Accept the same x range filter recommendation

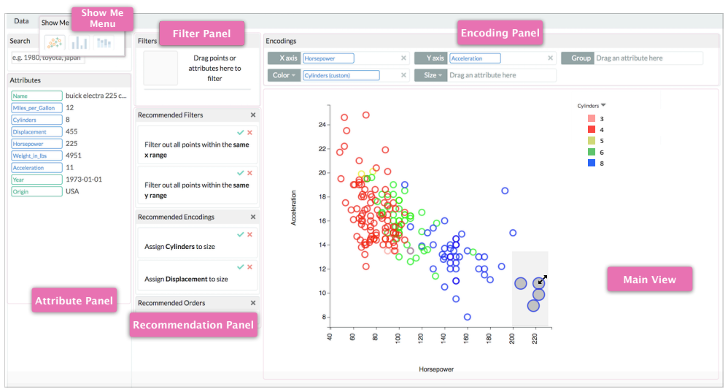pyautogui.click(x=240, y=132)
